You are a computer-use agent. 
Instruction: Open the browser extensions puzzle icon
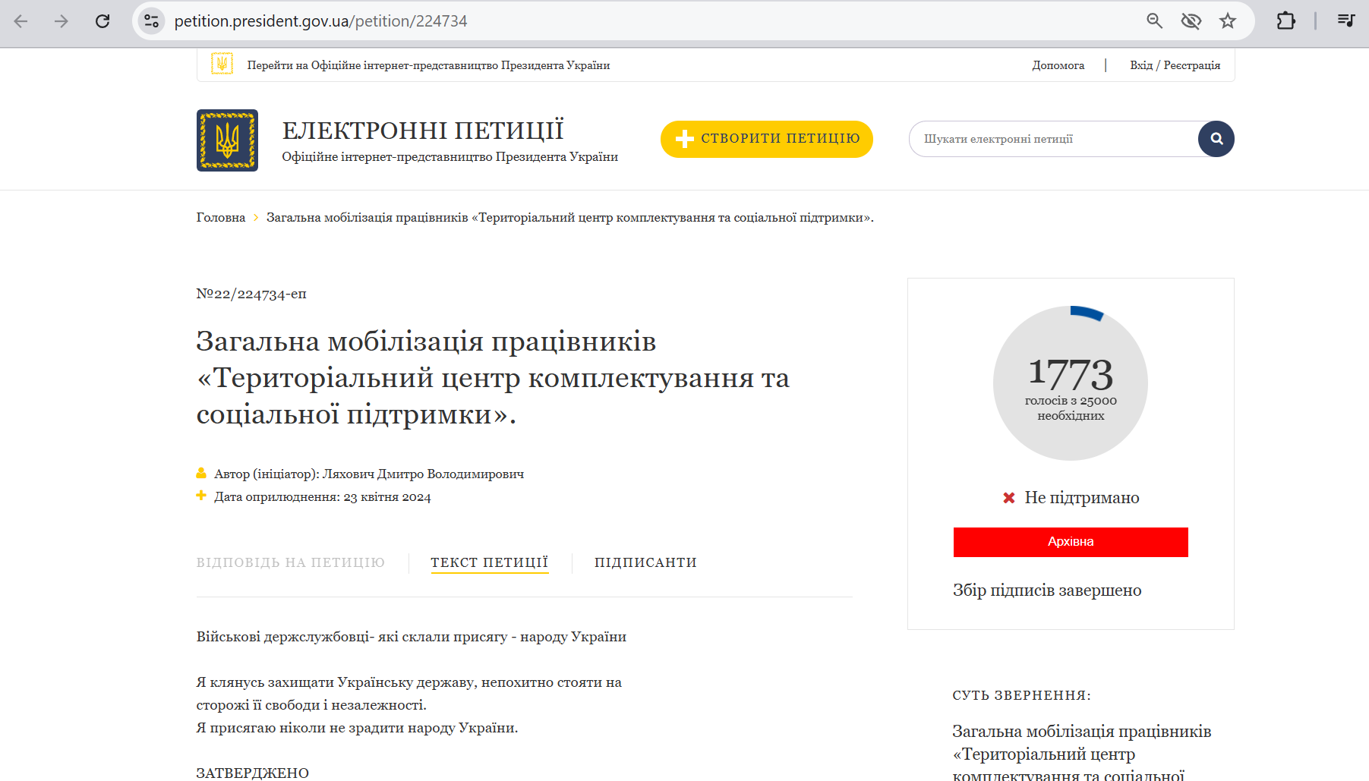(x=1285, y=21)
